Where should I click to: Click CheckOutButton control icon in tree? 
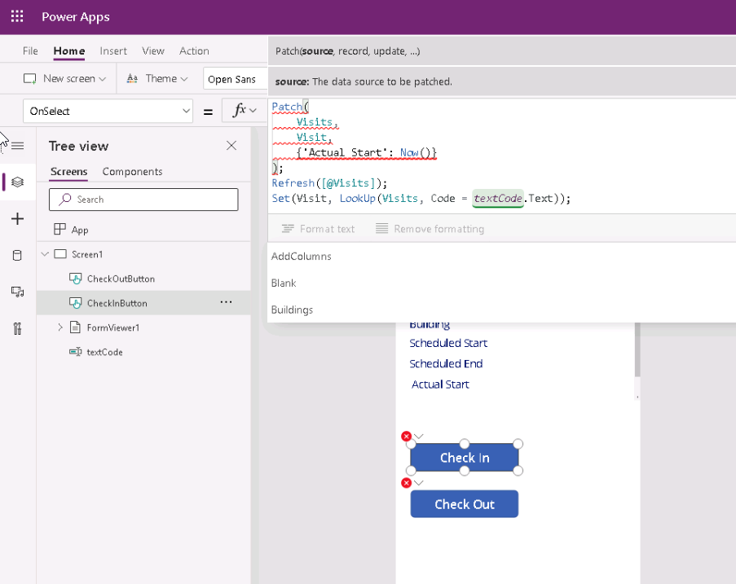(76, 279)
